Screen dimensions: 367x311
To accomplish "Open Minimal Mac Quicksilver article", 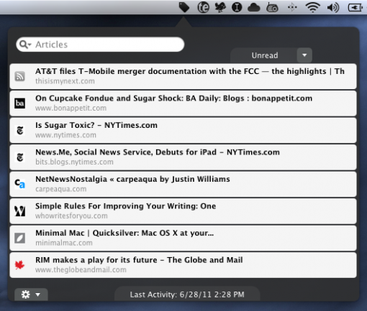I will pyautogui.click(x=183, y=238).
